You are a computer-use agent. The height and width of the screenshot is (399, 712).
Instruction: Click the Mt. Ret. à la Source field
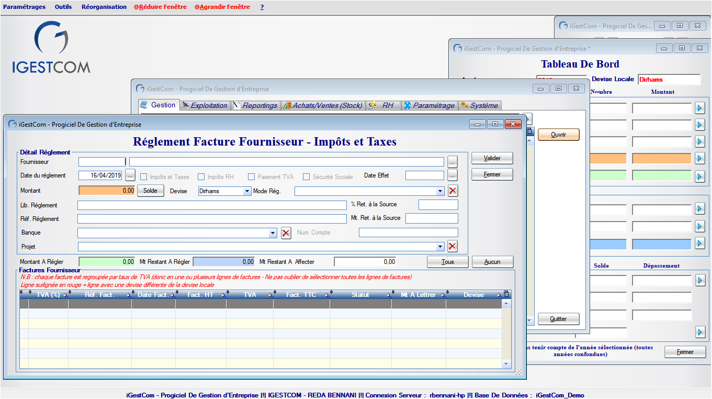[x=432, y=218]
